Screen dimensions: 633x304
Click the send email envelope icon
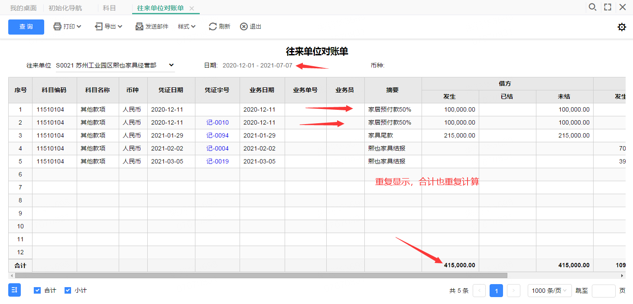[x=140, y=27]
